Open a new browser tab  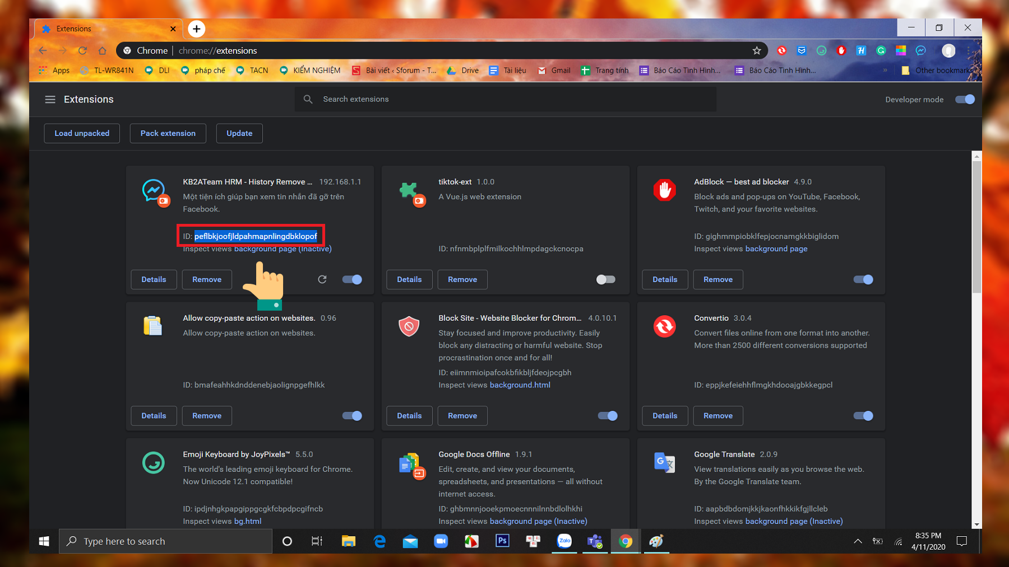click(x=196, y=29)
